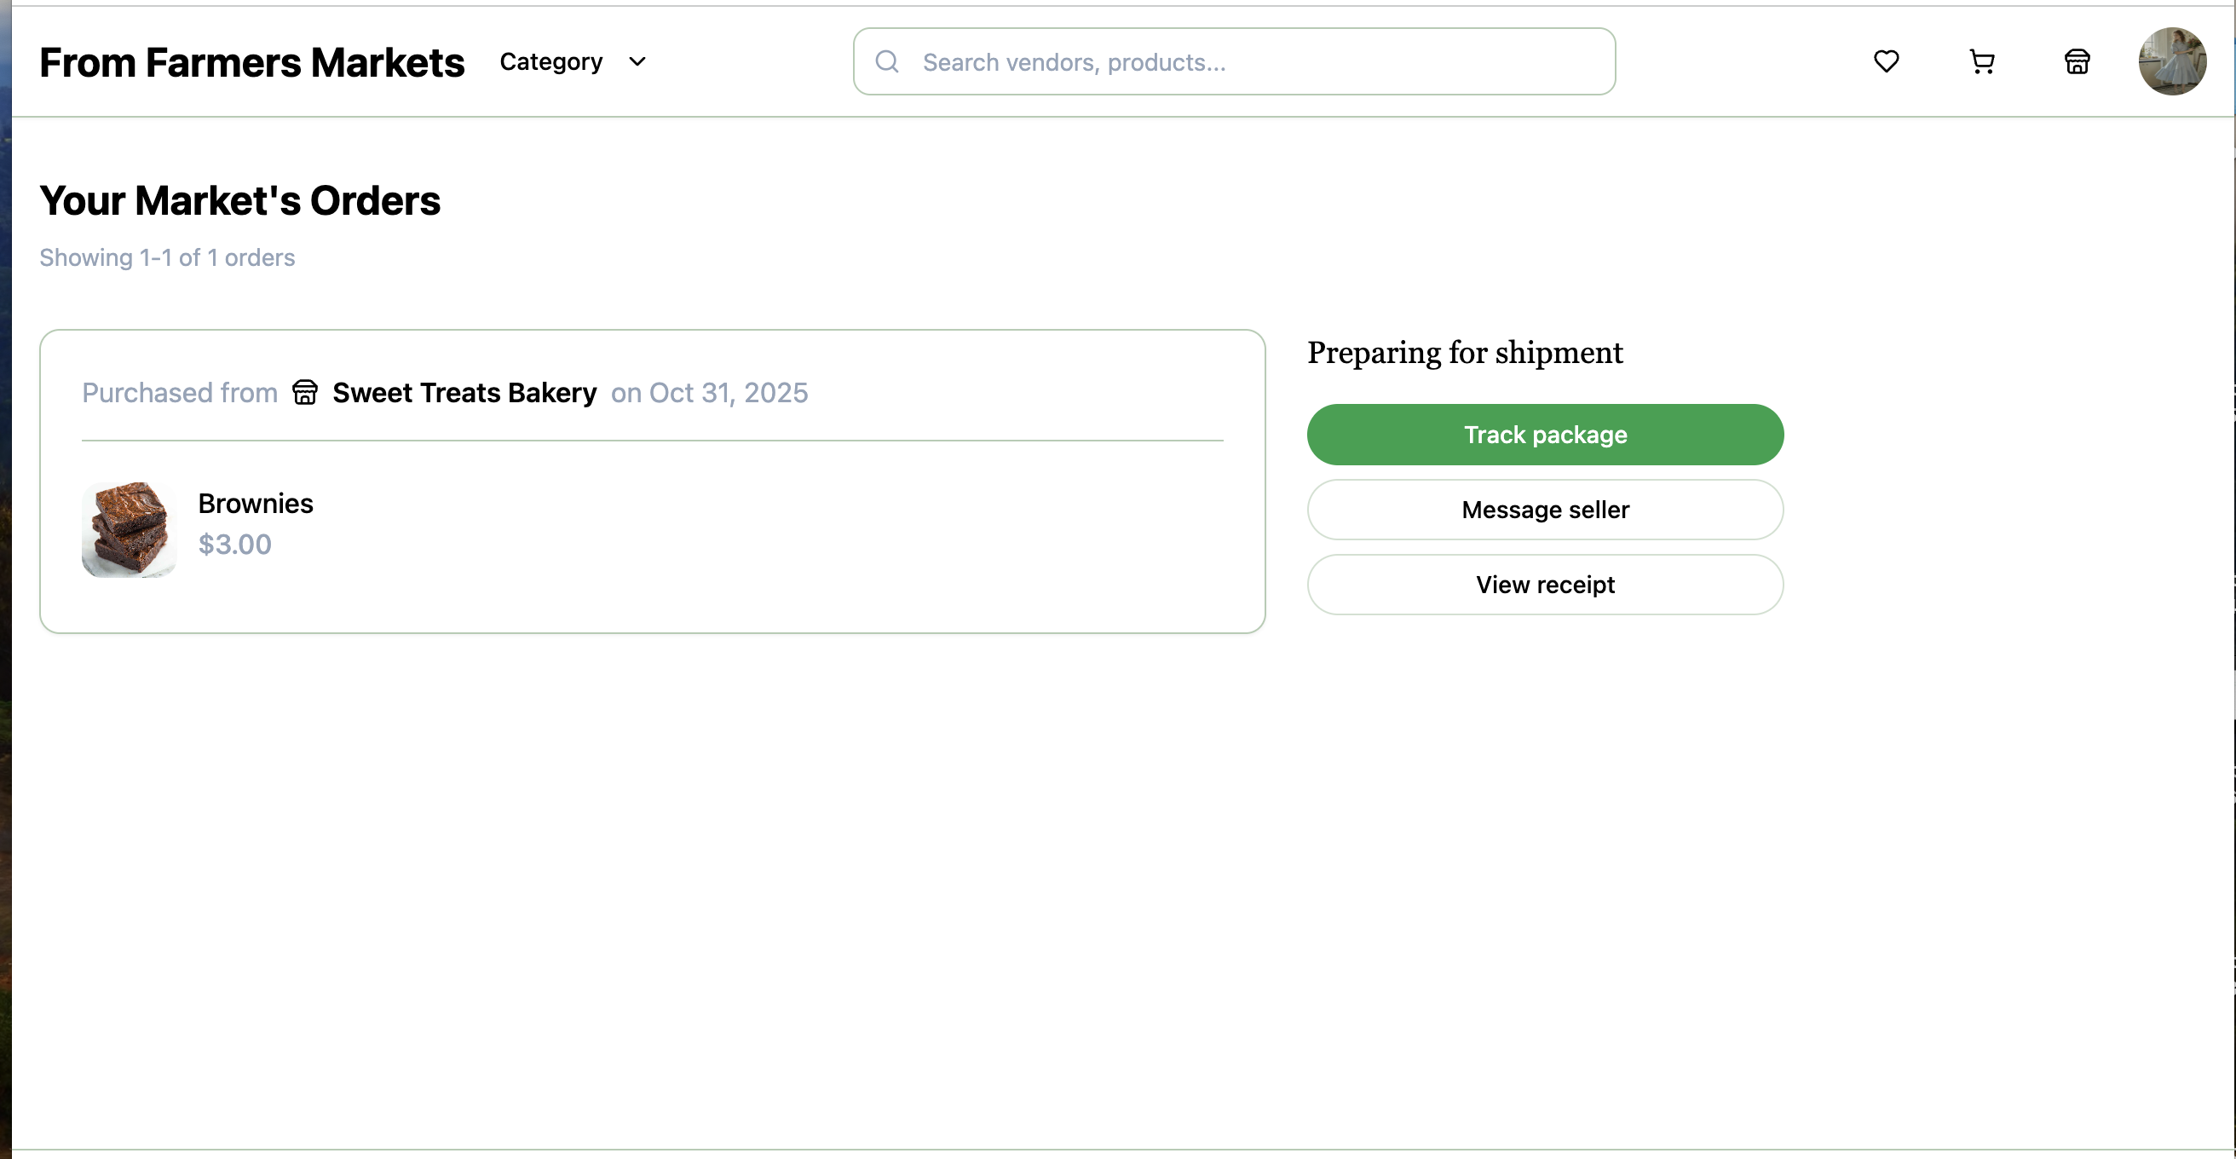The image size is (2236, 1159).
Task: Open View receipt
Action: [x=1544, y=585]
